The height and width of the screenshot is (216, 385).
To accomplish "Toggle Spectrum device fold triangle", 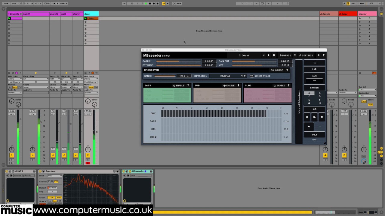I will [x=43, y=171].
